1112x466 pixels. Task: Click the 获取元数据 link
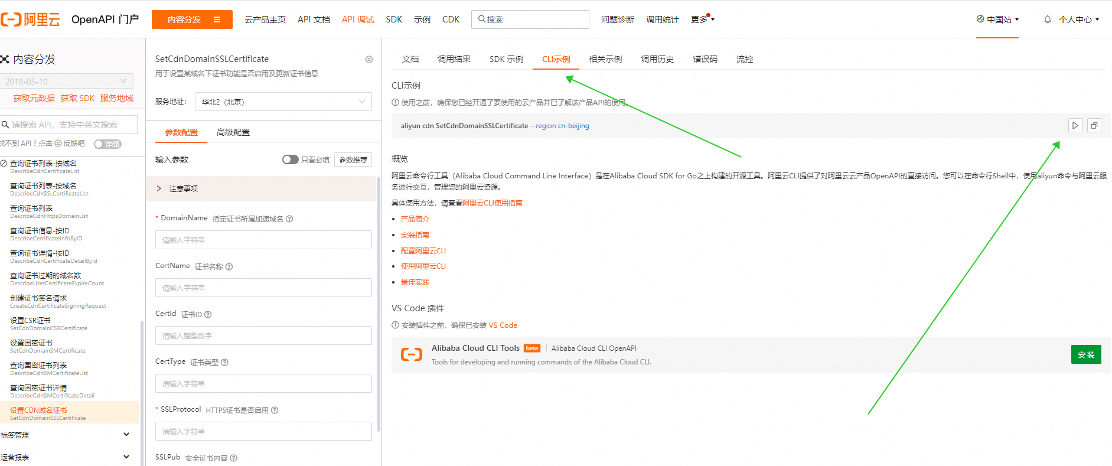34,98
